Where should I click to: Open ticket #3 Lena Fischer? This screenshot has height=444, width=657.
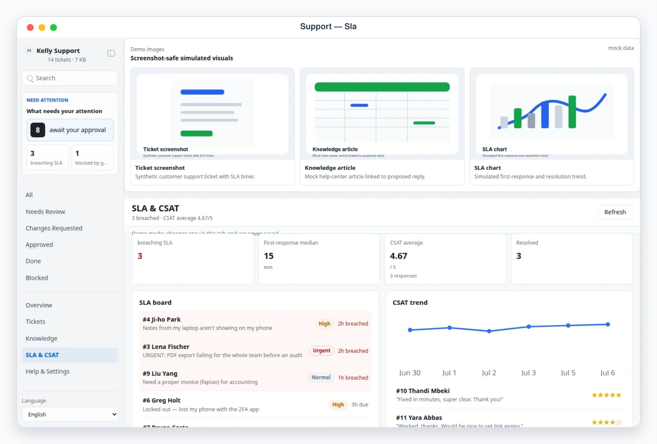[255, 351]
